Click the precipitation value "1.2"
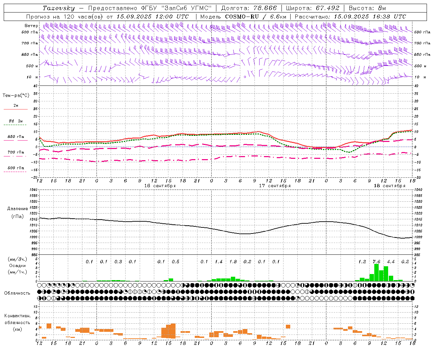 click(362, 262)
